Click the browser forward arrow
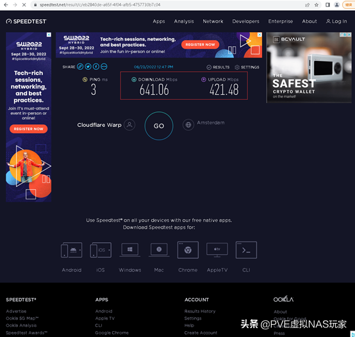355x337 pixels. pyautogui.click(x=15, y=4)
